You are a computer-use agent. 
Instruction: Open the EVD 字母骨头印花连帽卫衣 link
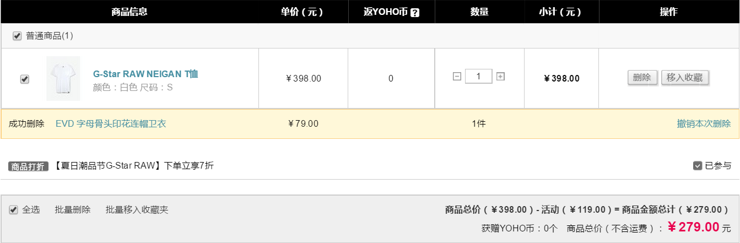[x=111, y=123]
